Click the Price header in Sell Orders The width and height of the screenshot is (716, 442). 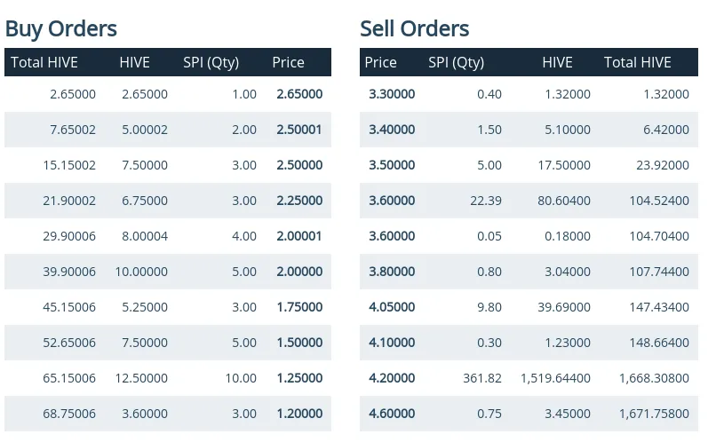tap(381, 62)
